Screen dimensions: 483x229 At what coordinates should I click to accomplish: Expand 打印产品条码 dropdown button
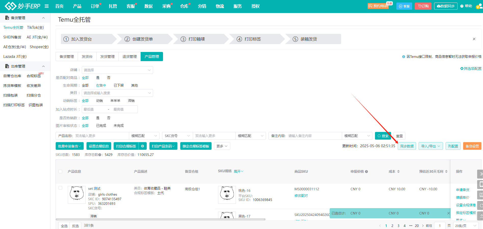[163, 146]
